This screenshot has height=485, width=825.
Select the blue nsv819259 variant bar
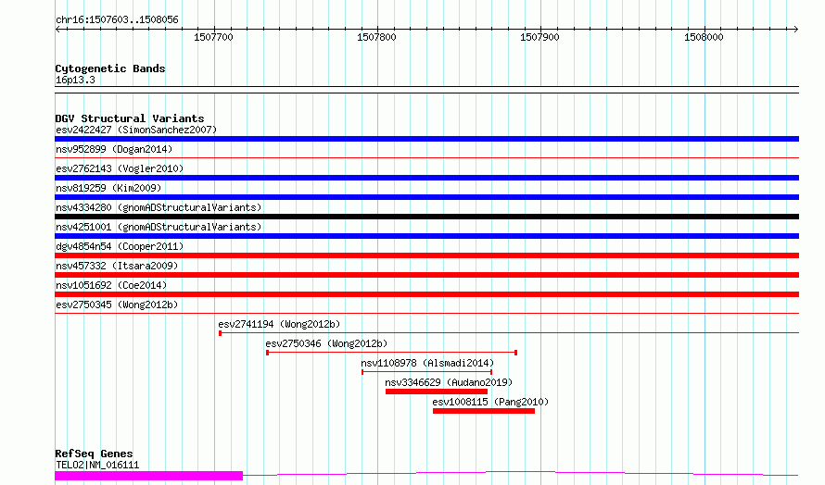426,197
